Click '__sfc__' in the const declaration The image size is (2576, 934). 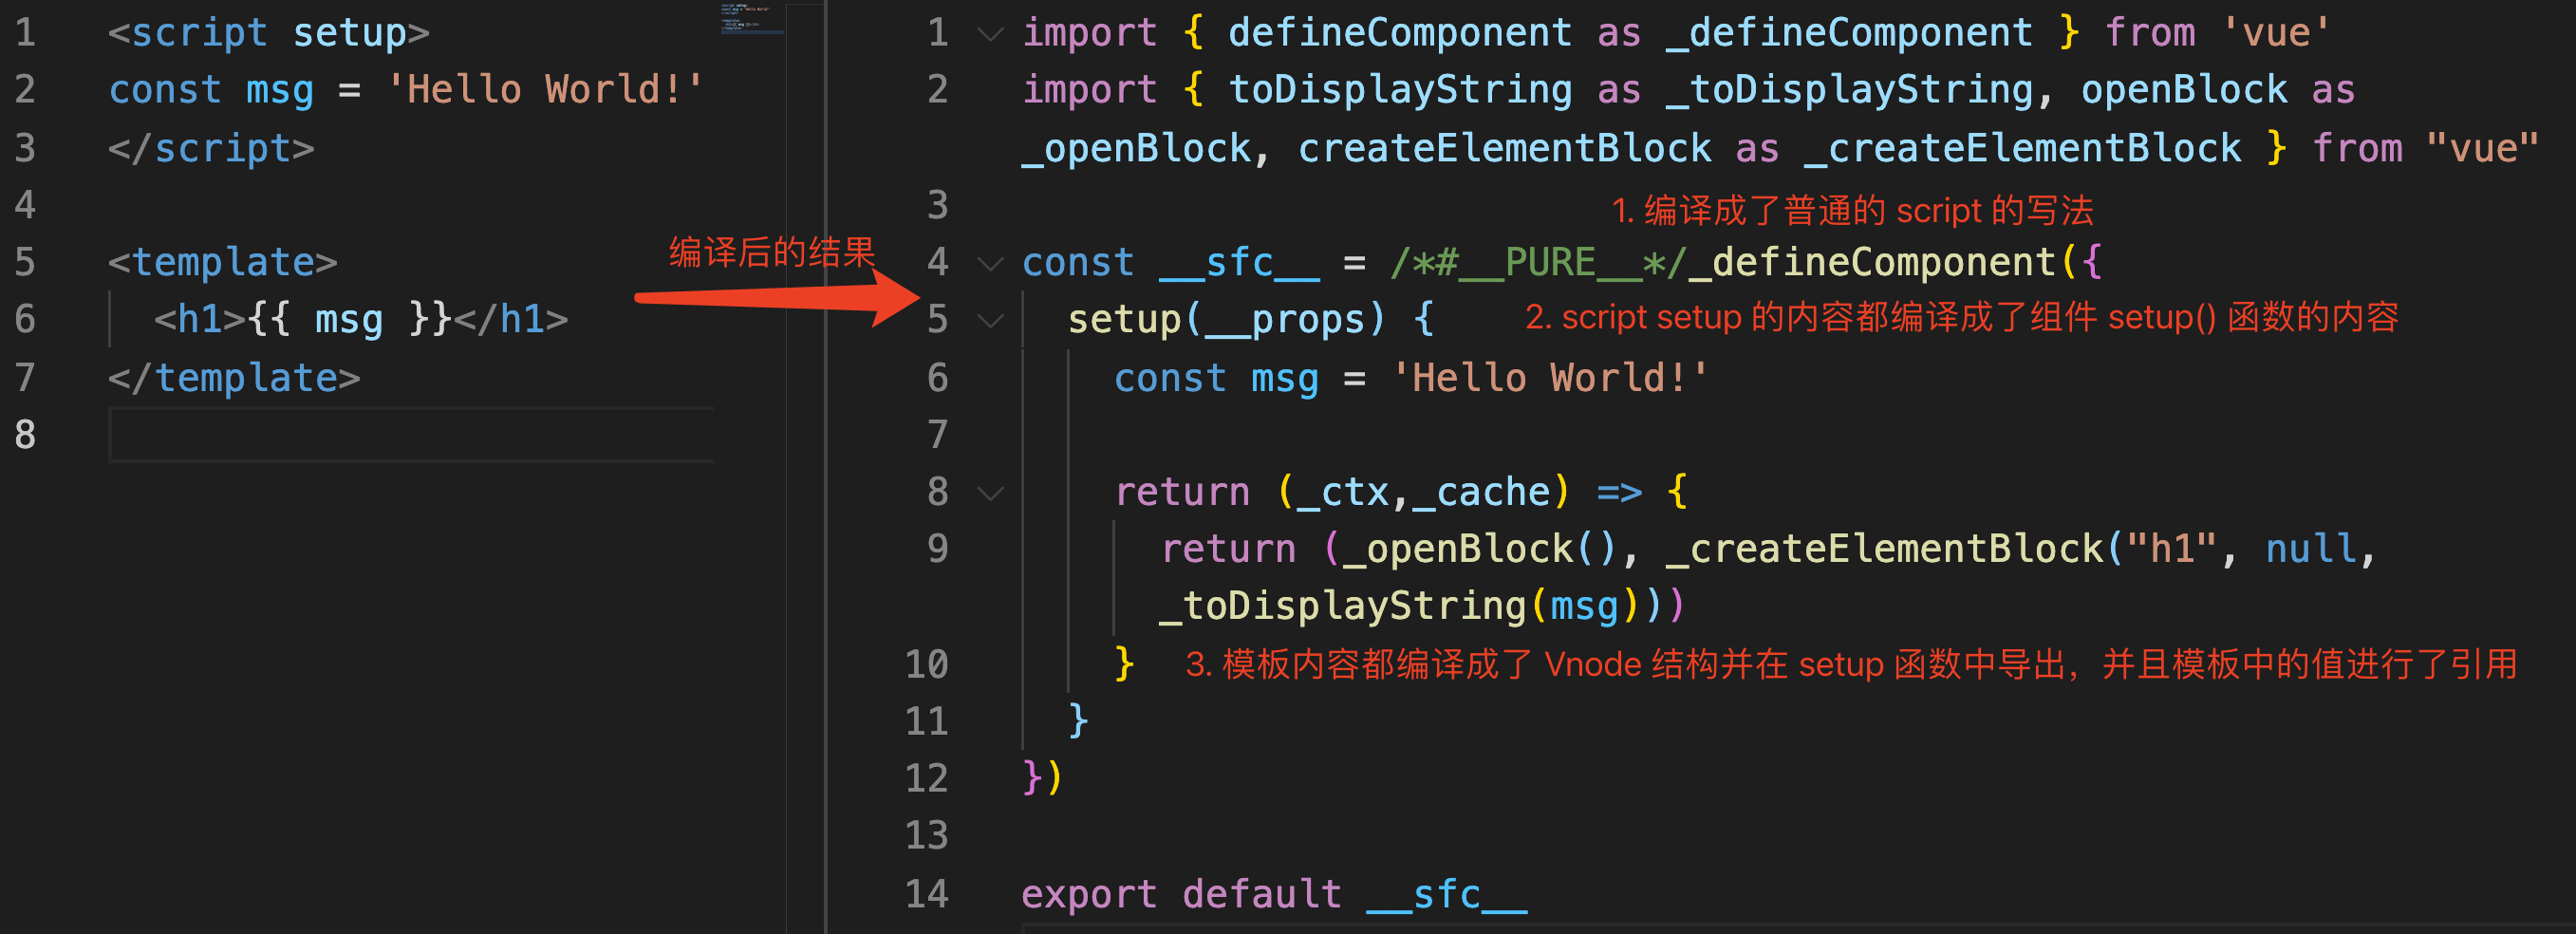pyautogui.click(x=1240, y=262)
